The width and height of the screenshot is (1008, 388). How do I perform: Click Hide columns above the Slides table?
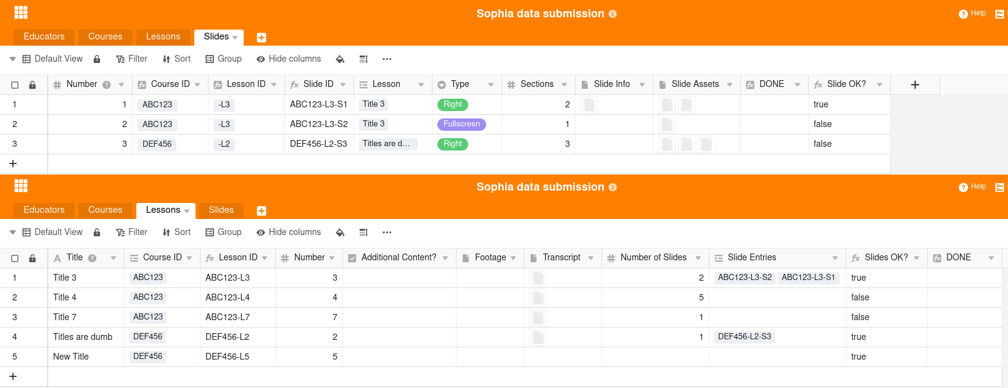(x=289, y=59)
